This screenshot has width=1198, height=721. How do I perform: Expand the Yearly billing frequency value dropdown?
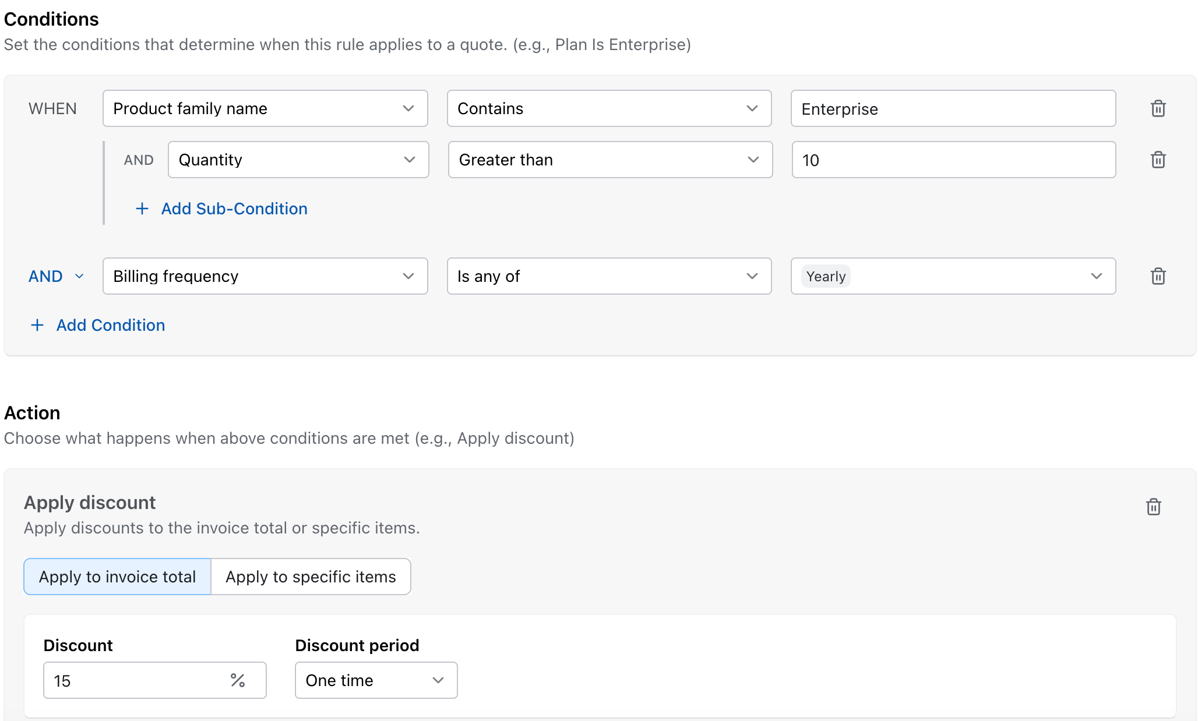point(953,276)
